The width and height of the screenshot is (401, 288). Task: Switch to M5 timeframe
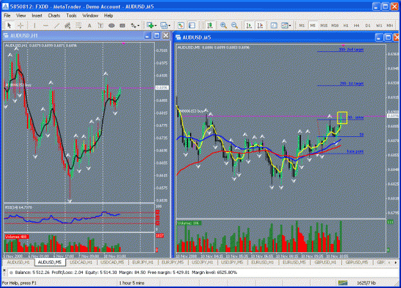click(312, 26)
